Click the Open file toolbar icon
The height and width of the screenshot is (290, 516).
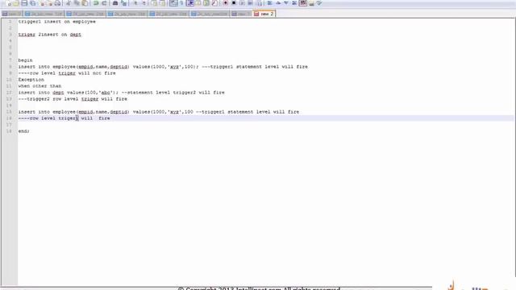coord(16,3)
